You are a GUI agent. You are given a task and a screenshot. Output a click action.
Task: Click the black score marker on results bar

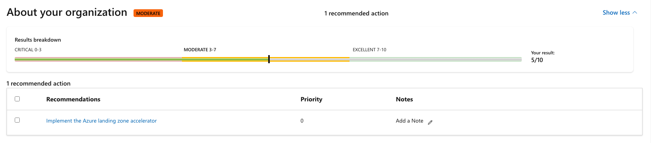click(x=269, y=59)
